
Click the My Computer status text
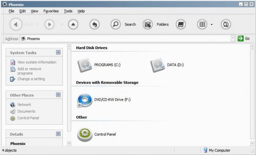(x=220, y=151)
